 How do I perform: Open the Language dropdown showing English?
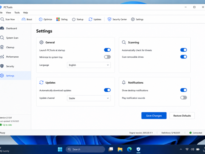point(89,65)
